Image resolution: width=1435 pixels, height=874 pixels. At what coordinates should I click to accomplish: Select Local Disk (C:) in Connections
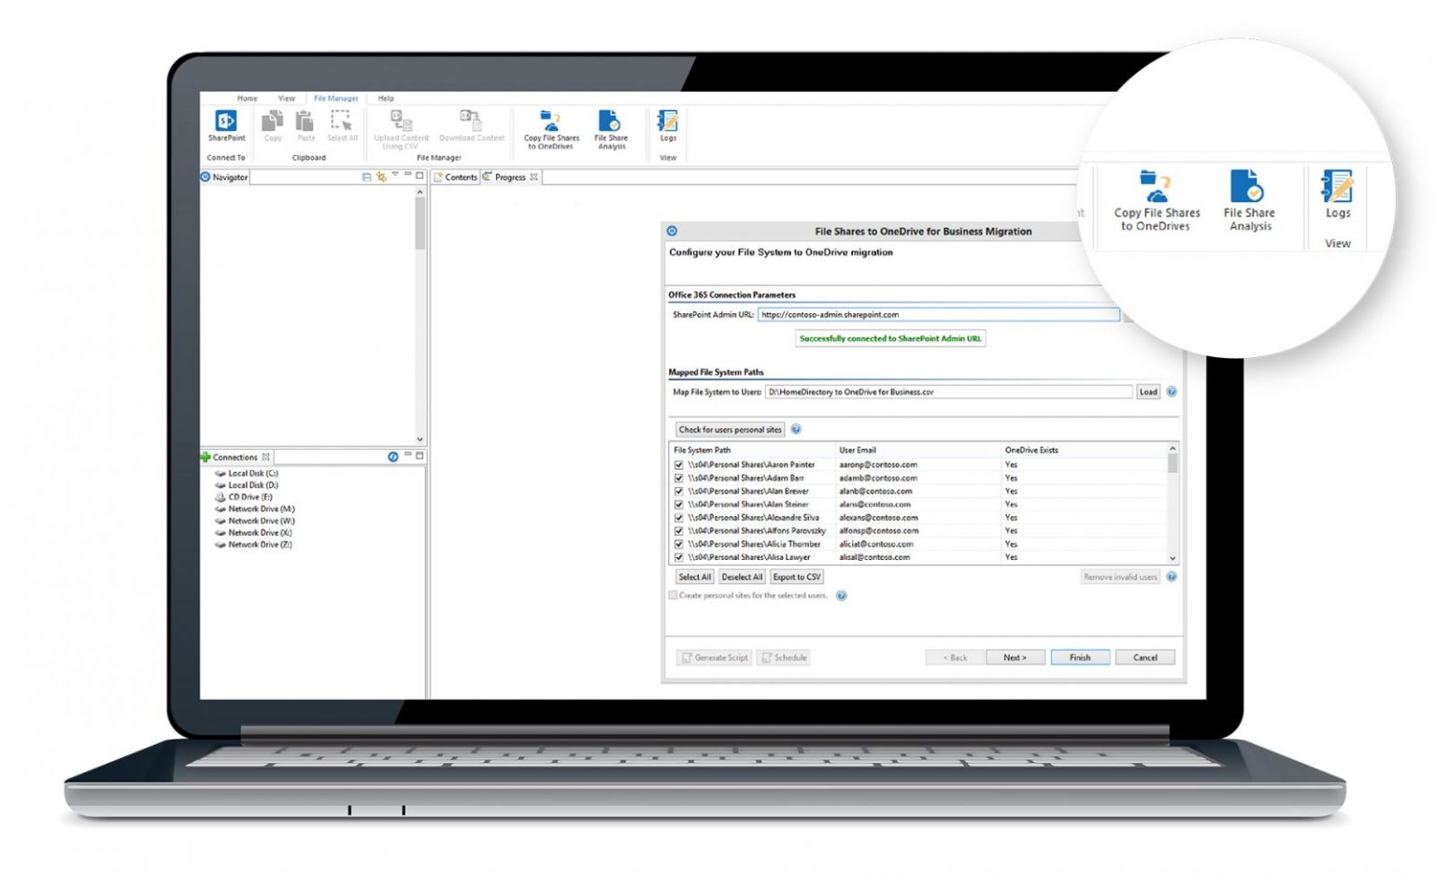coord(247,473)
